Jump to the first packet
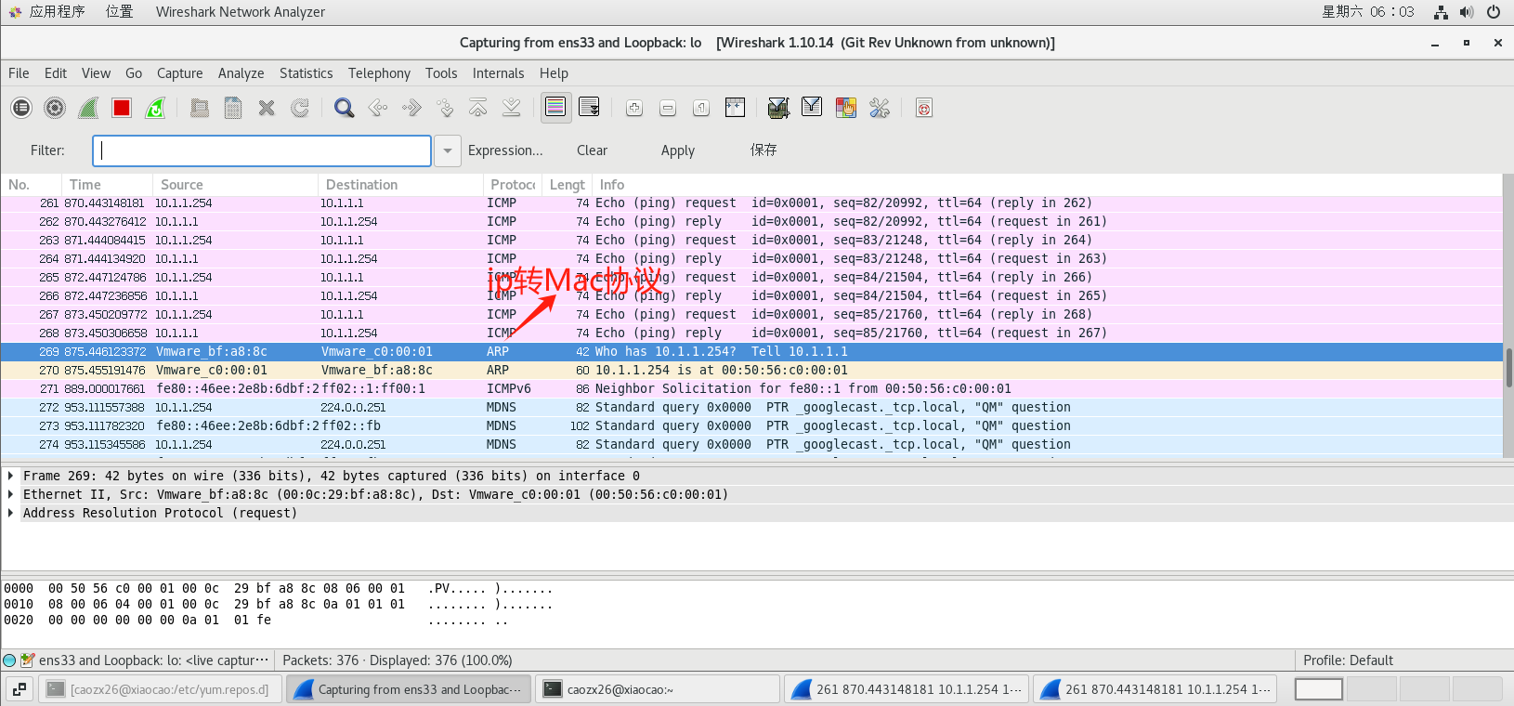The image size is (1514, 706). click(x=478, y=108)
